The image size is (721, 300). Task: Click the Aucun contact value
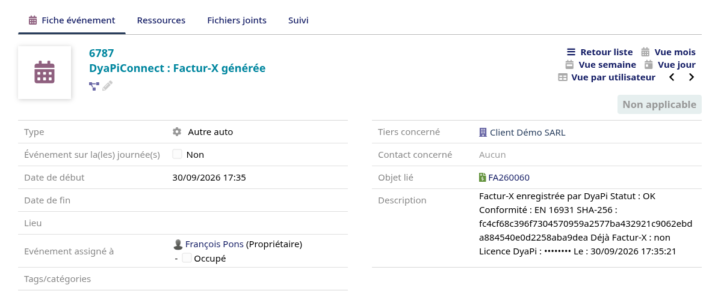click(492, 155)
